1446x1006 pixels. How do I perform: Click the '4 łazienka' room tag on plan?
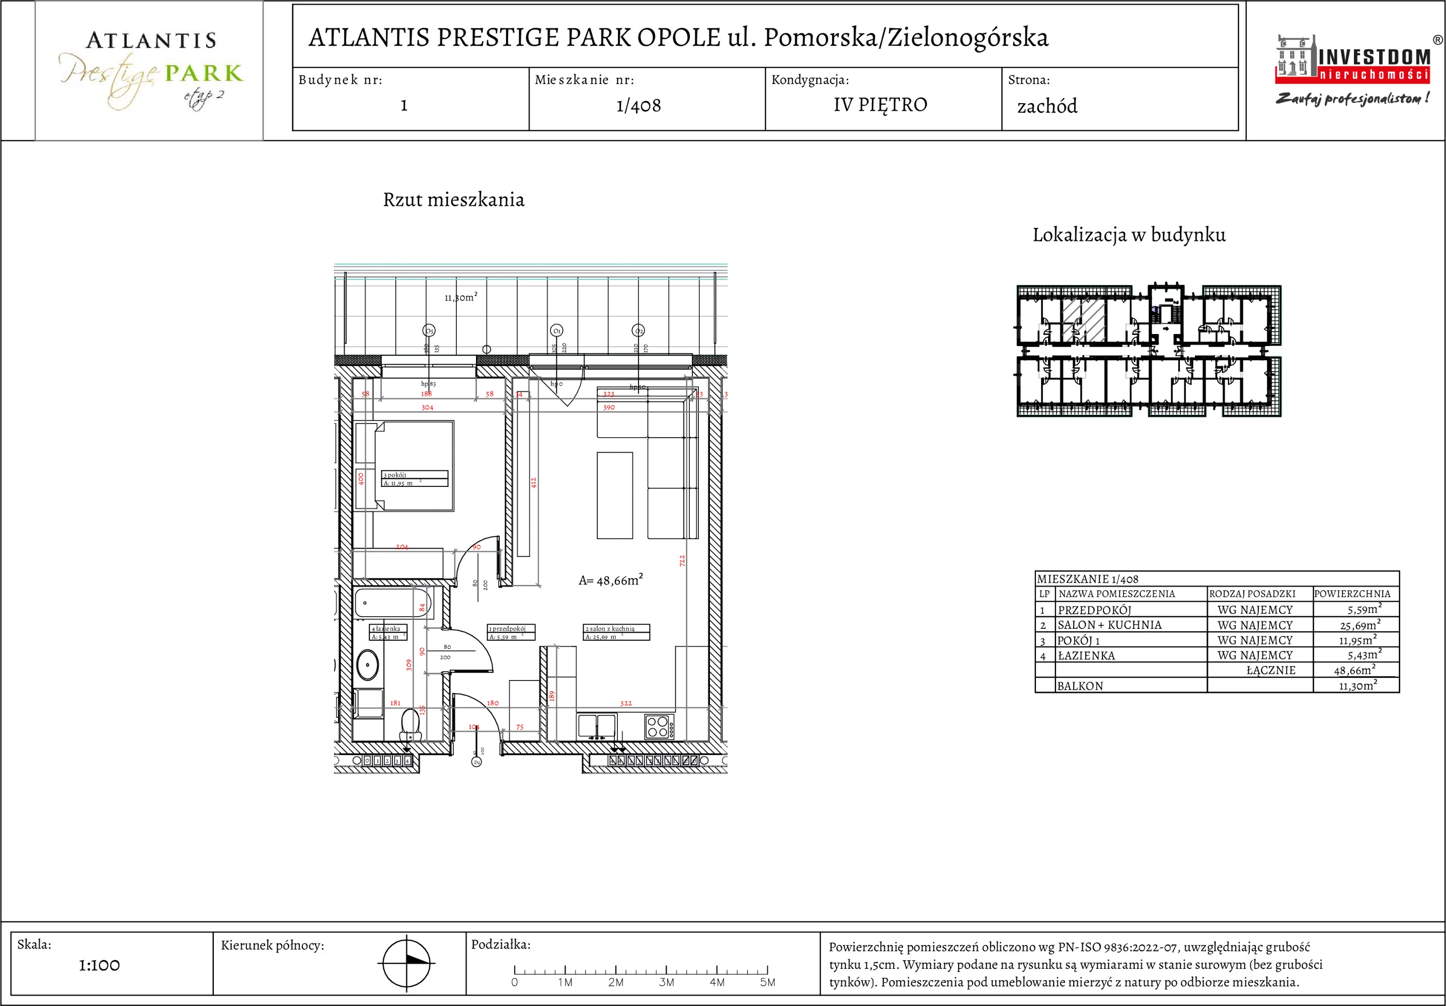(x=388, y=632)
